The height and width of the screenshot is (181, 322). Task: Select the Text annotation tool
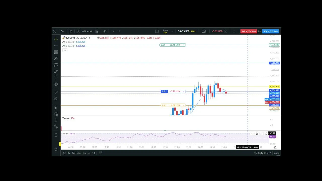[56, 78]
